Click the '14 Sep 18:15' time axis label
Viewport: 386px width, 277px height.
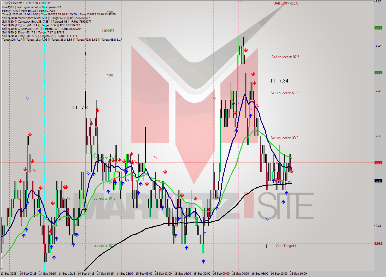click(x=106, y=274)
